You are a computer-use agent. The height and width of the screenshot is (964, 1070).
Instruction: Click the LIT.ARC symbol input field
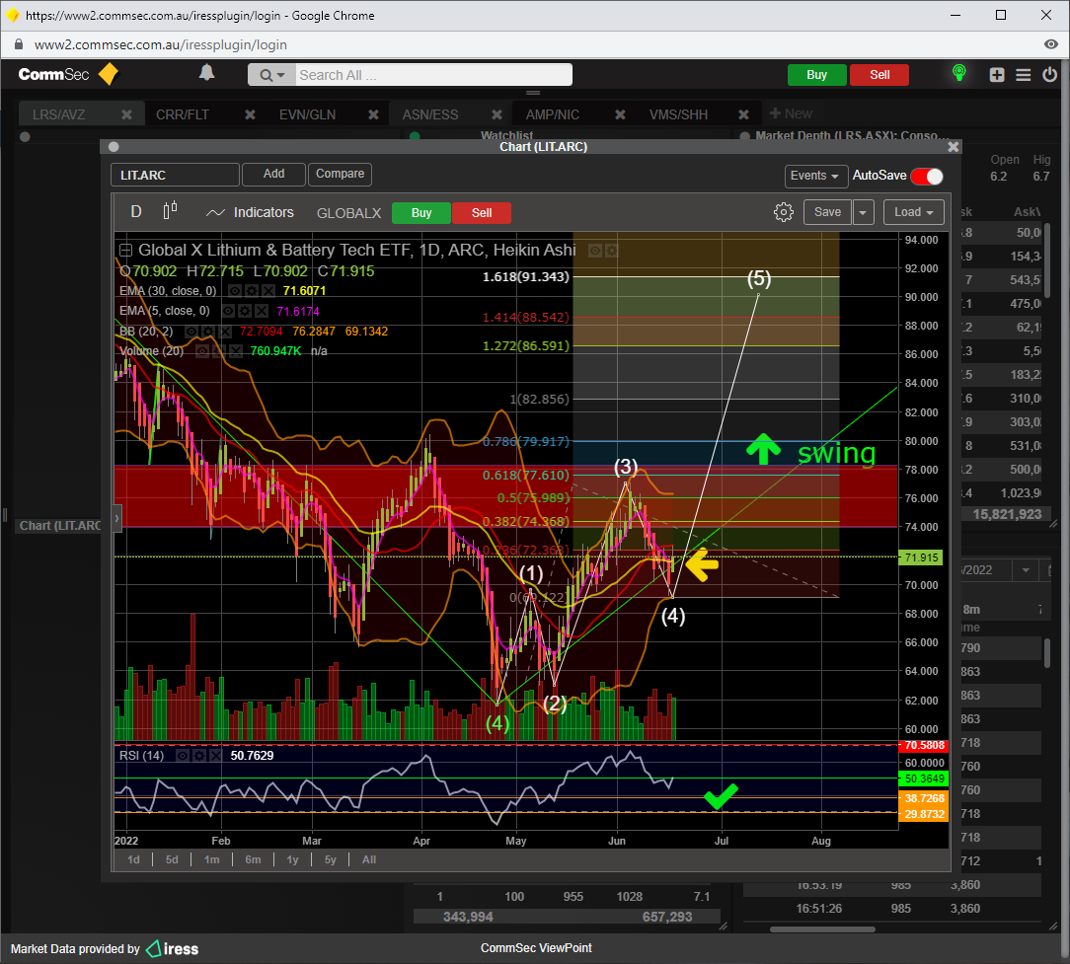click(175, 176)
